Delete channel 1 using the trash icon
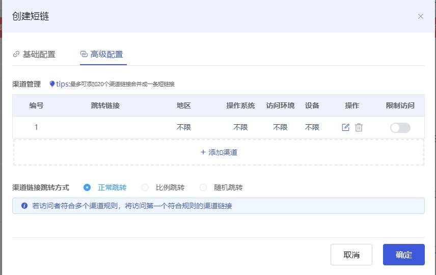This screenshot has height=275, width=436. click(359, 127)
